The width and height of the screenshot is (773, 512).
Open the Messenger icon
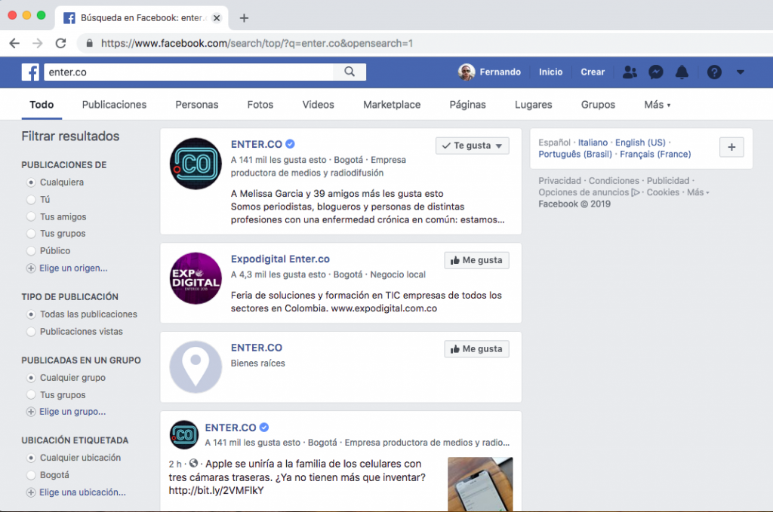(x=656, y=72)
